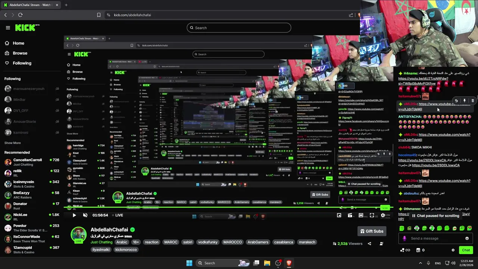Delete the hovered xMLDSx message

point(473,101)
